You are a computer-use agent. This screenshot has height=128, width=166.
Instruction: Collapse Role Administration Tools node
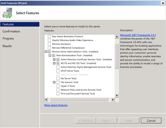50,55
